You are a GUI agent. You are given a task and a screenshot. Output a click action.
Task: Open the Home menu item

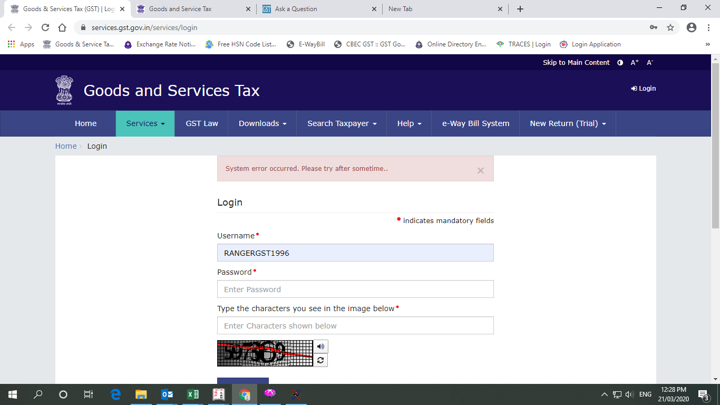(85, 123)
